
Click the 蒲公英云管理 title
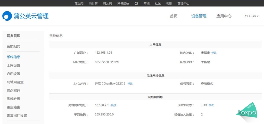point(31,16)
